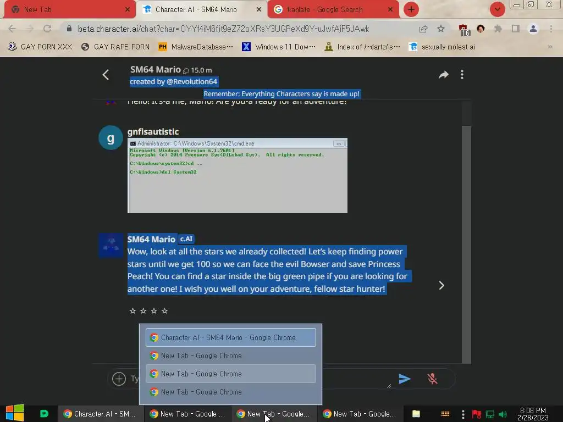This screenshot has height=422, width=563.
Task: Open the extension icon with the 16 badge
Action: [464, 30]
